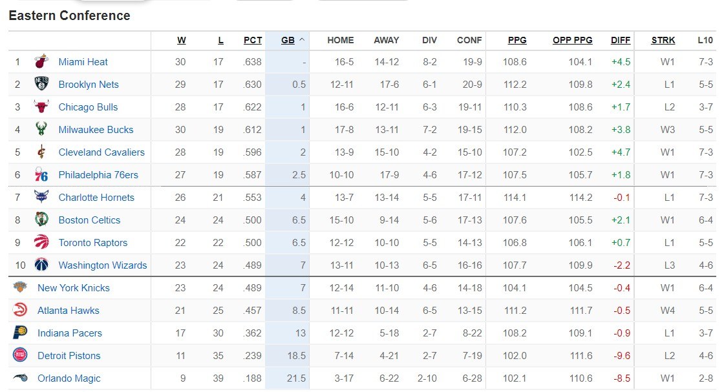Sort by the STRK column header
The width and height of the screenshot is (724, 392).
point(663,40)
